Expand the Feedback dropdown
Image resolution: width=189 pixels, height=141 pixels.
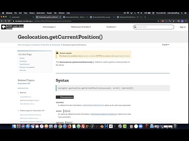[111, 27]
